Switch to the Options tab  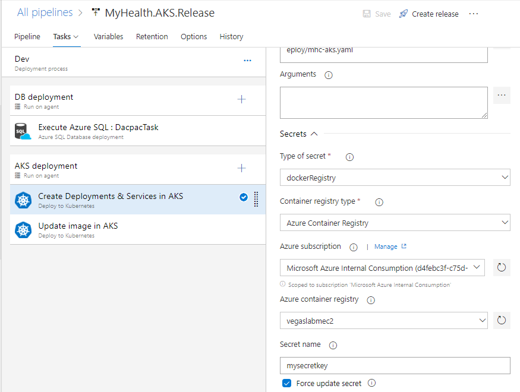coord(194,36)
